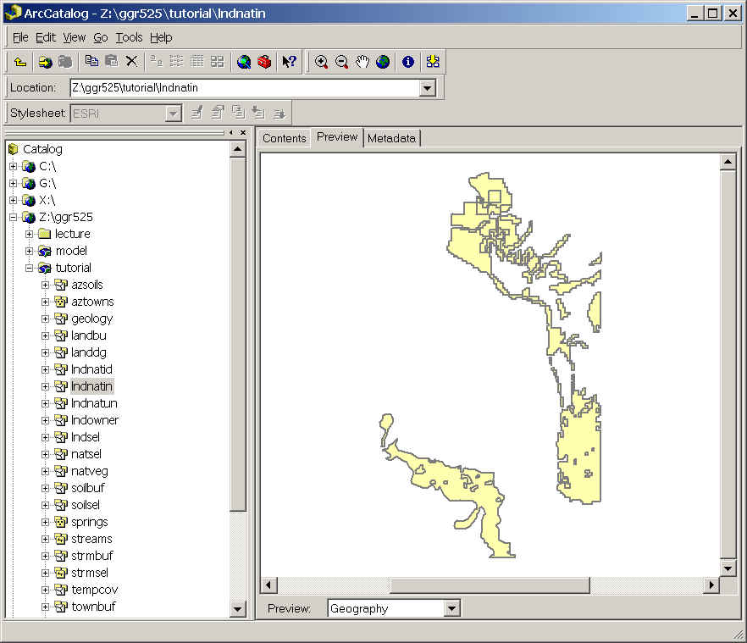Collapse the tutorial folder tree node
This screenshot has height=643, width=747.
pos(30,268)
